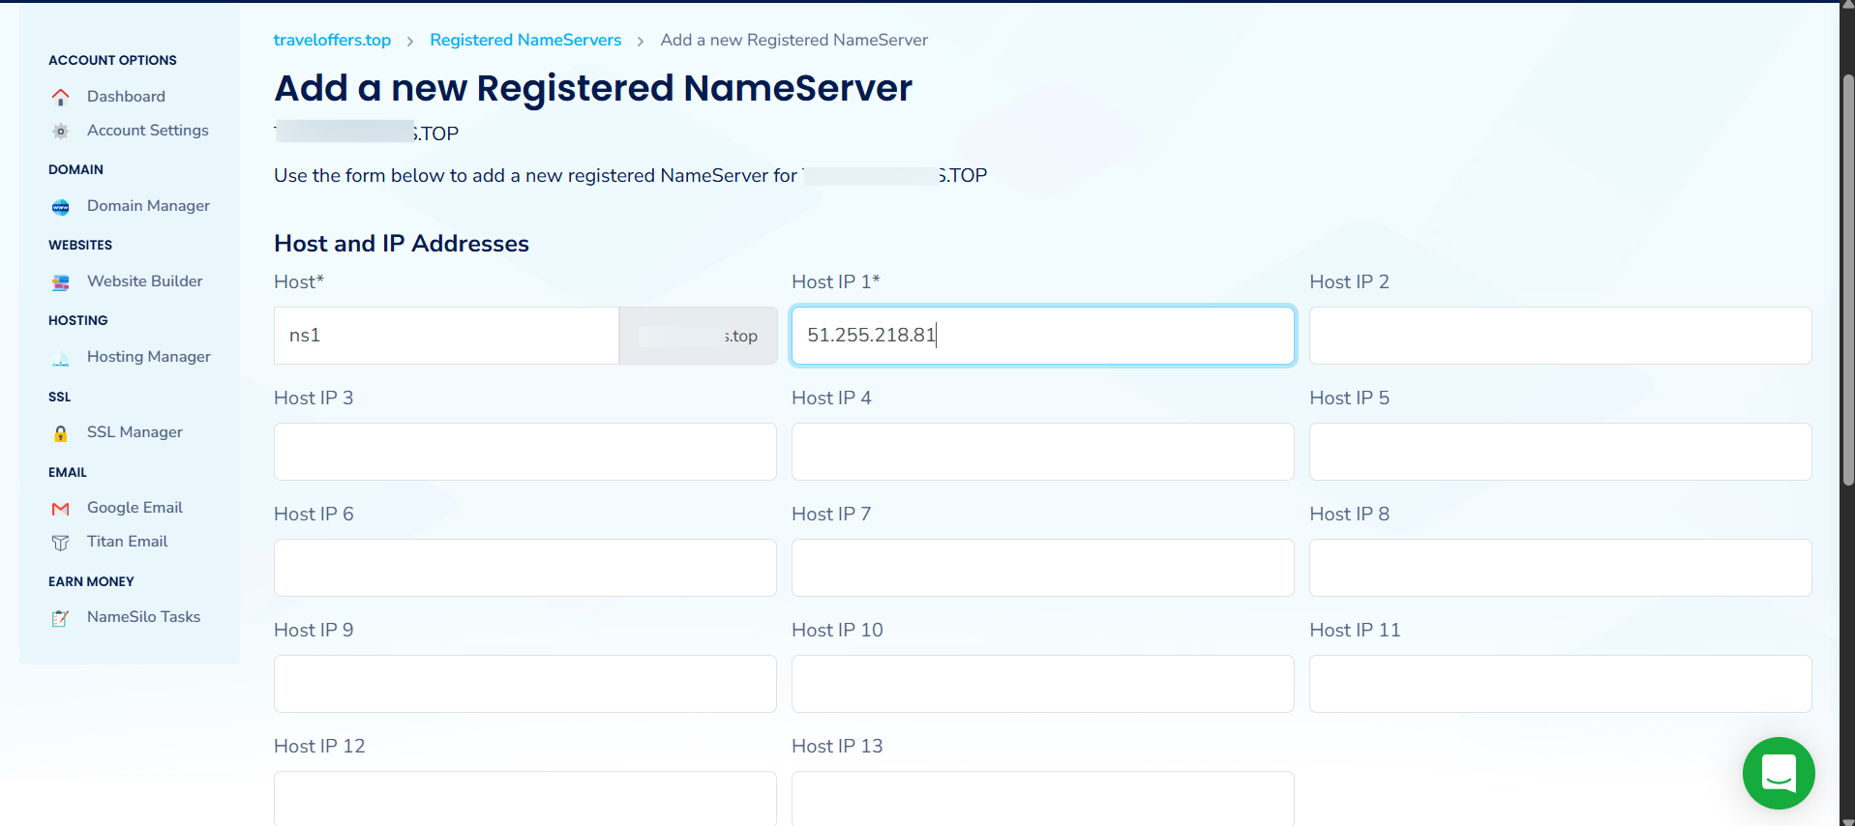Click the 'EARN MONEY' sidebar heading
Image resolution: width=1855 pixels, height=826 pixels.
click(x=91, y=581)
